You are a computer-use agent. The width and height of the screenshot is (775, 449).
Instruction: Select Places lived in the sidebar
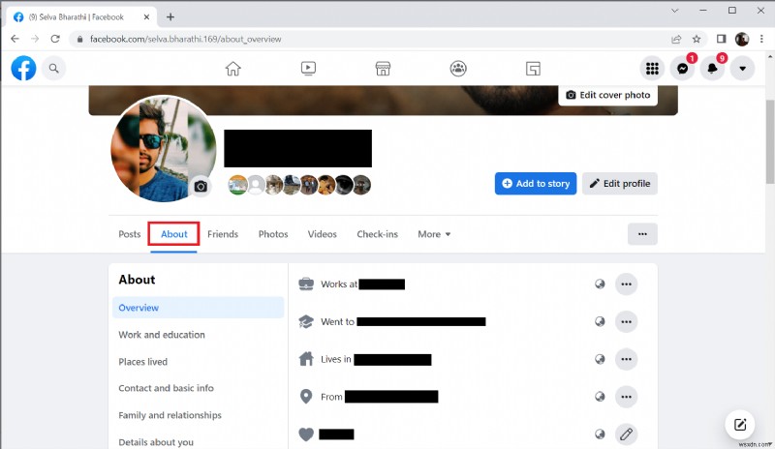coord(142,362)
